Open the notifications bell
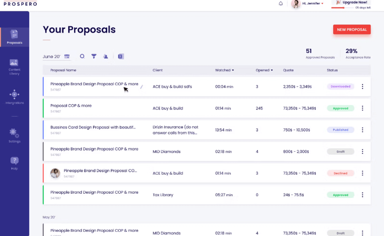The image size is (384, 236). coord(281,4)
